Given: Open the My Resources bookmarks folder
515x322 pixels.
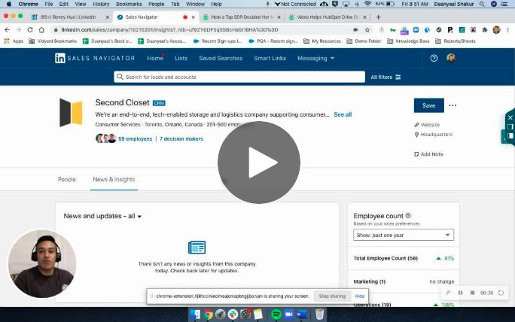Looking at the screenshot, I should click(322, 41).
